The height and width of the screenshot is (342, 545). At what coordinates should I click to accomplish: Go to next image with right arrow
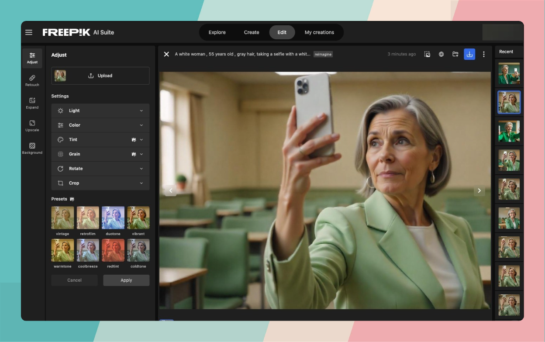pyautogui.click(x=479, y=191)
